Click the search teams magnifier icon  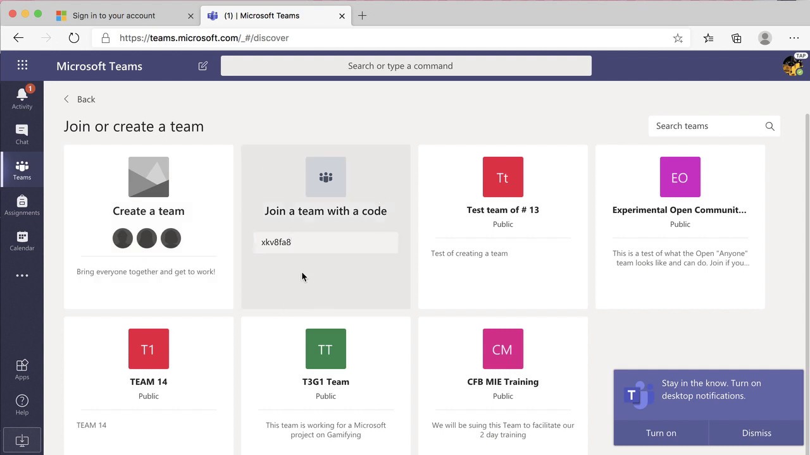coord(769,126)
